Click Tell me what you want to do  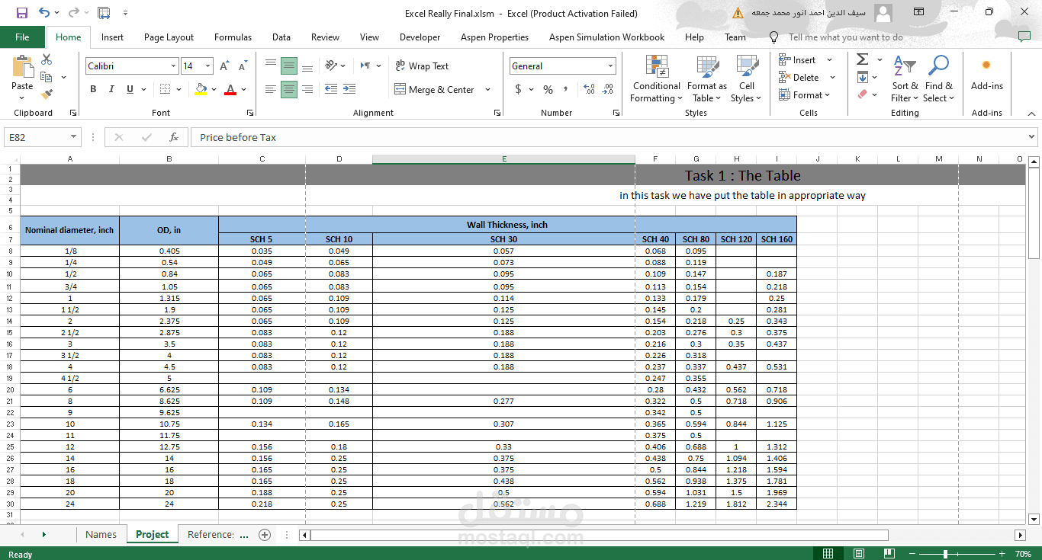(846, 37)
